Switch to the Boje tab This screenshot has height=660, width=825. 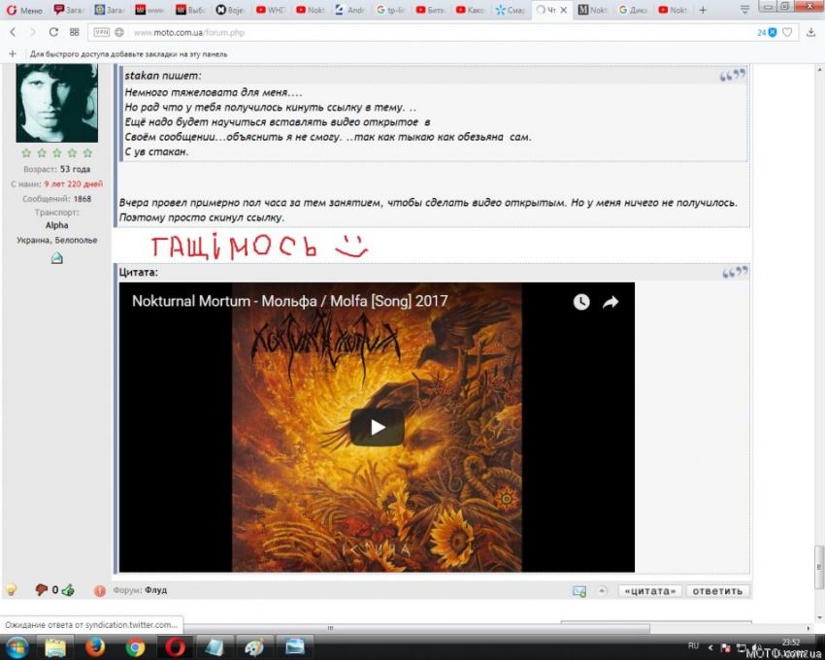(x=230, y=10)
